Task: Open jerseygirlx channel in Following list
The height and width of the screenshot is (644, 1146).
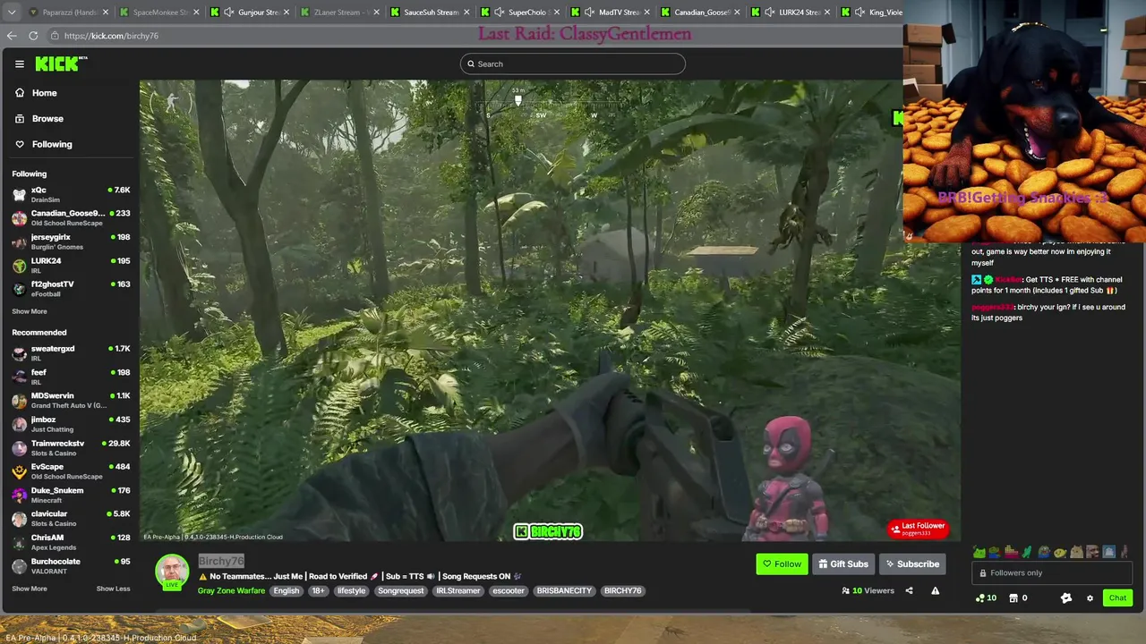Action: pyautogui.click(x=71, y=241)
